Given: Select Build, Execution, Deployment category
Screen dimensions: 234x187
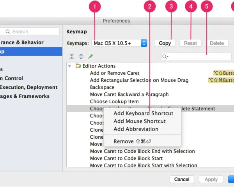Looking at the screenshot, I should pyautogui.click(x=28, y=87).
